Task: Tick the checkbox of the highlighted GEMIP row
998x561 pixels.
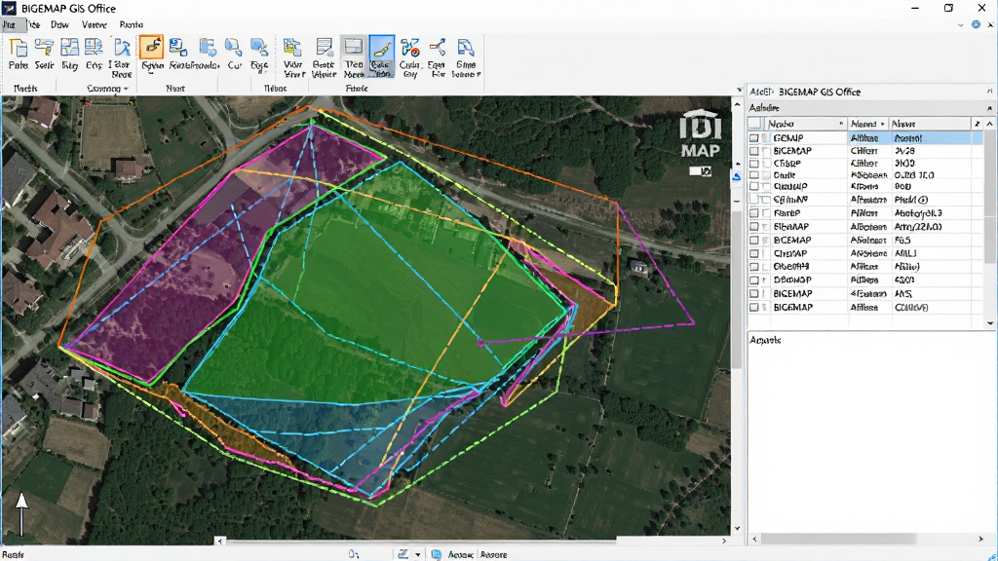Action: (x=754, y=138)
